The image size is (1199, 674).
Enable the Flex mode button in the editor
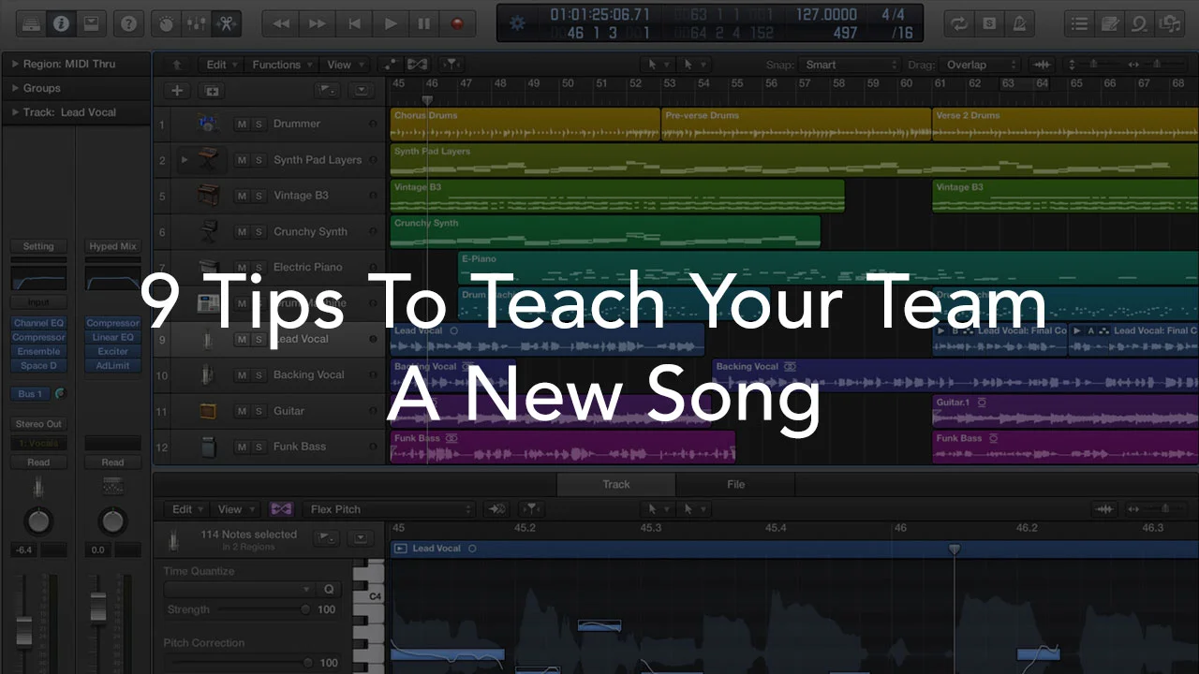point(280,508)
